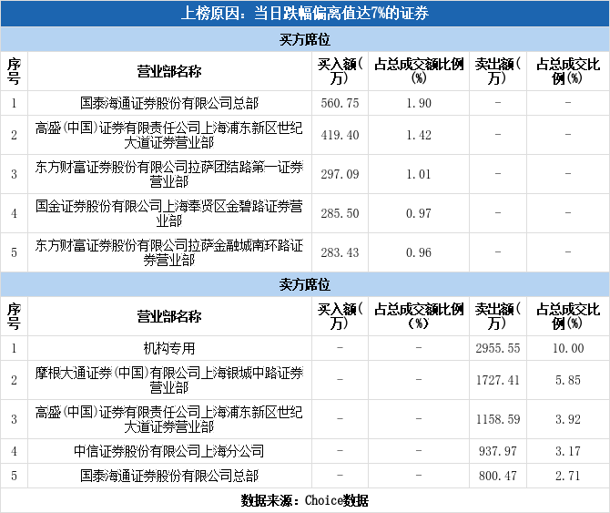
Task: Click seller row 机构专用
Action: (169, 348)
